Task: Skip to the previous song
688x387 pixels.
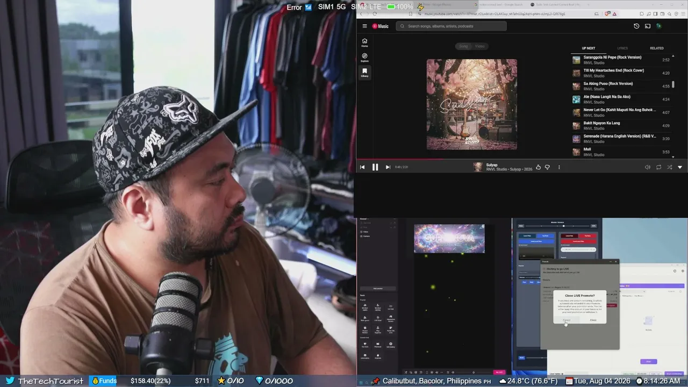Action: click(x=362, y=167)
